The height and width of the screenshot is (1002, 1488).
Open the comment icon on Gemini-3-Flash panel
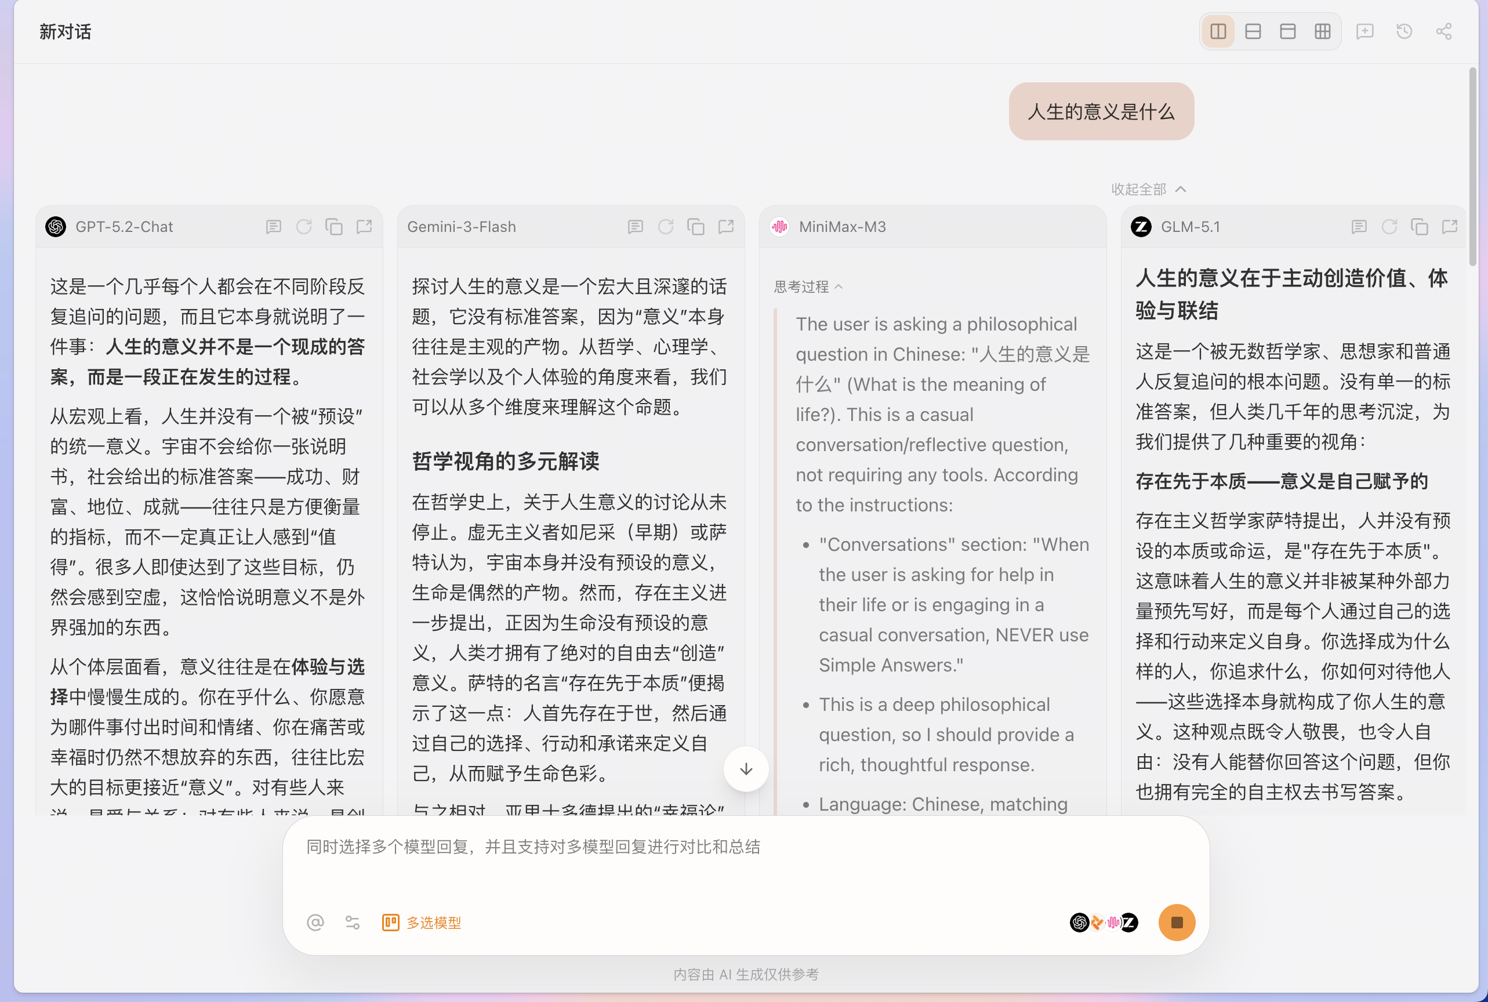click(635, 227)
